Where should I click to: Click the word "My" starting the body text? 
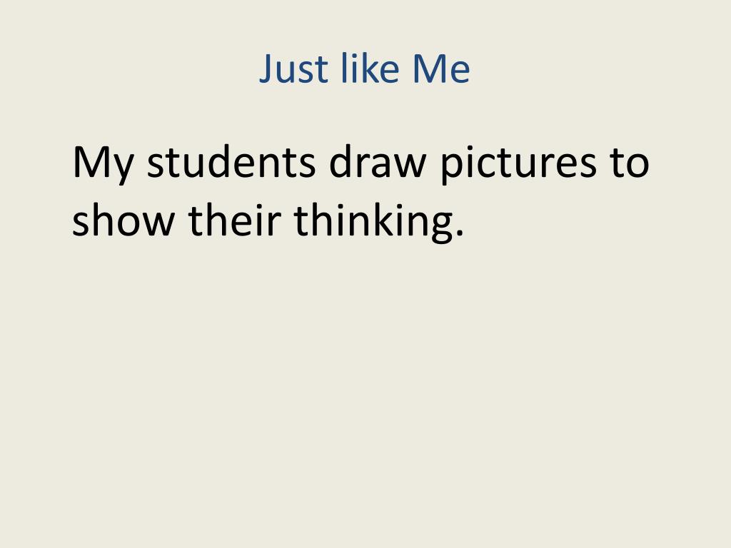[103, 165]
